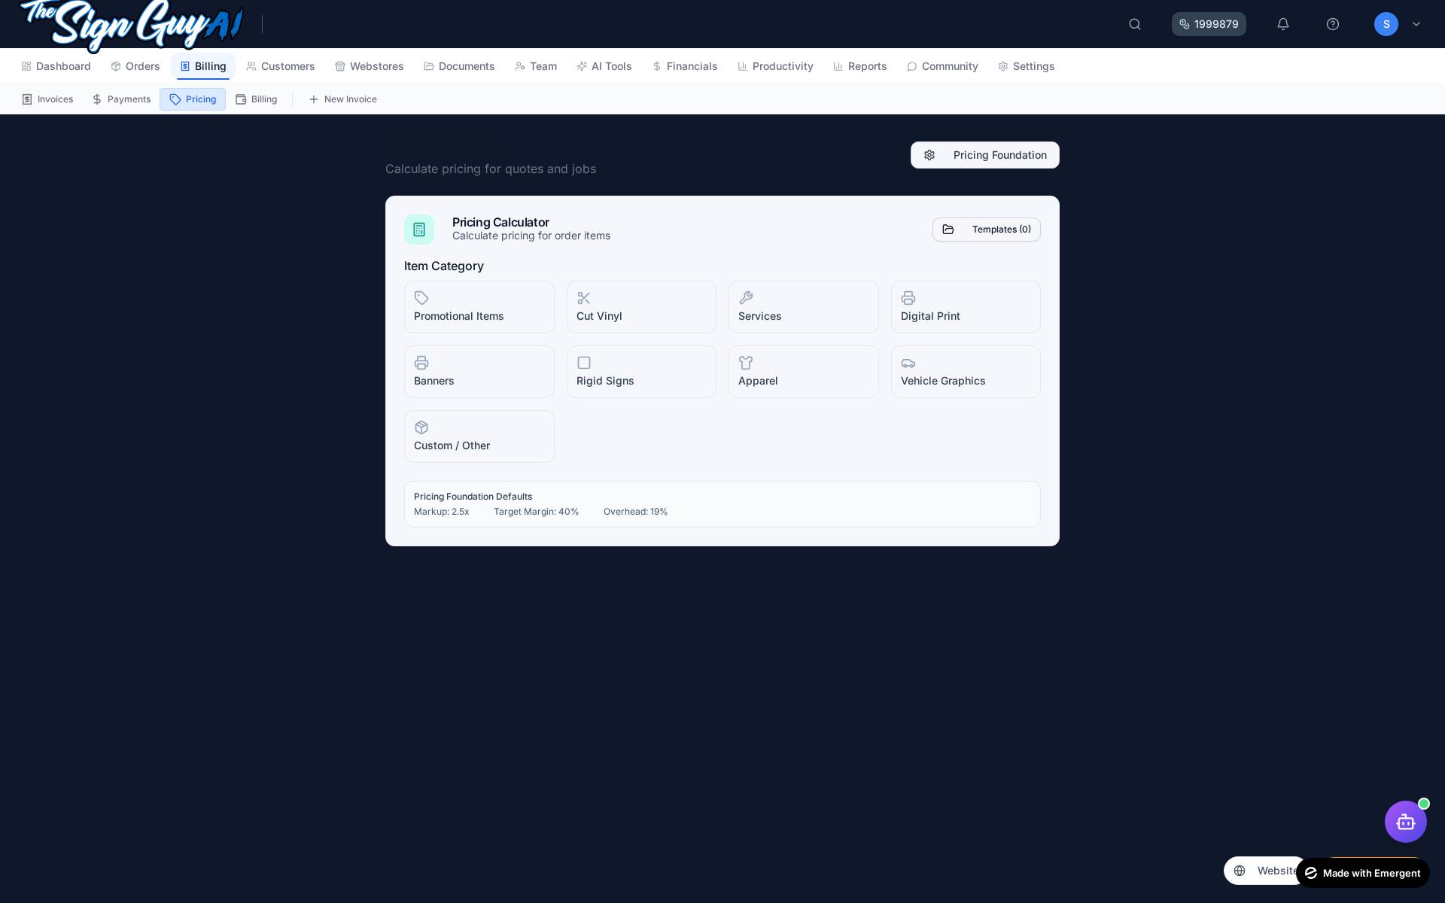Choose the Vehicle Graphics category

966,372
